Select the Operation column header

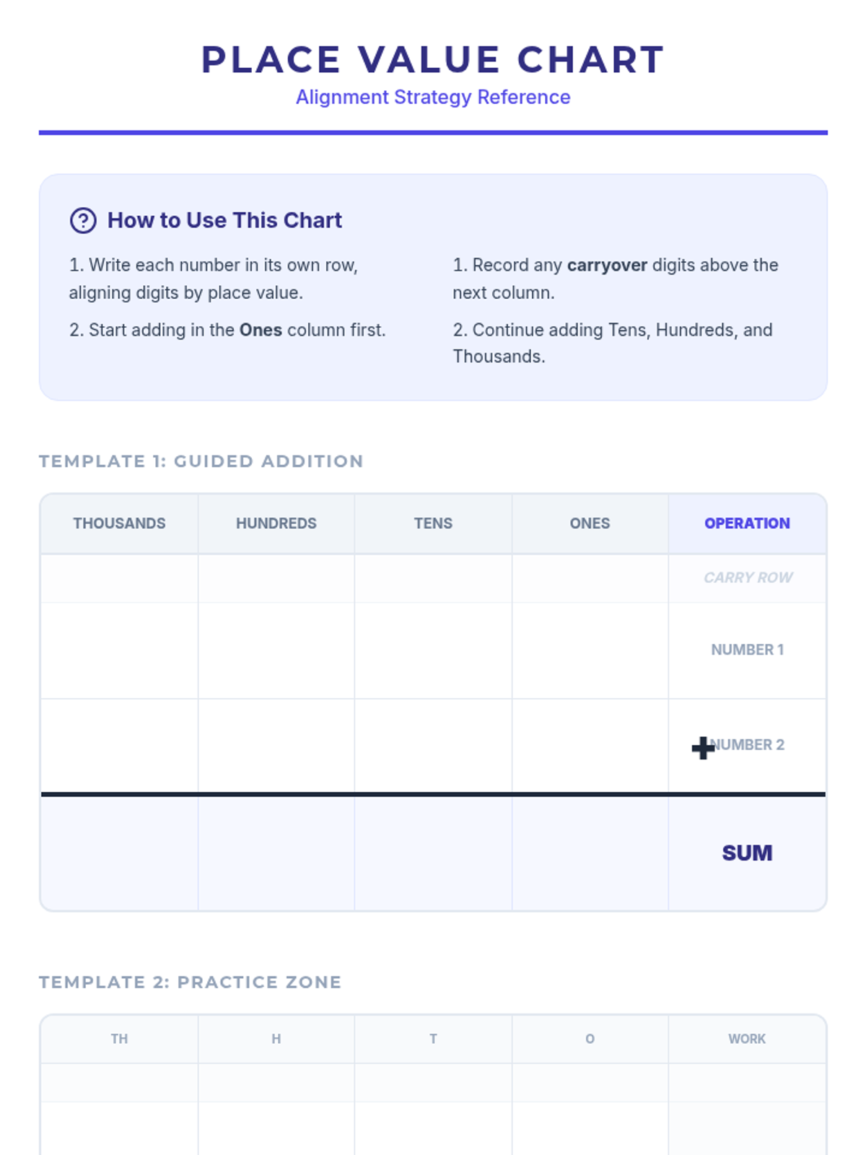coord(747,523)
